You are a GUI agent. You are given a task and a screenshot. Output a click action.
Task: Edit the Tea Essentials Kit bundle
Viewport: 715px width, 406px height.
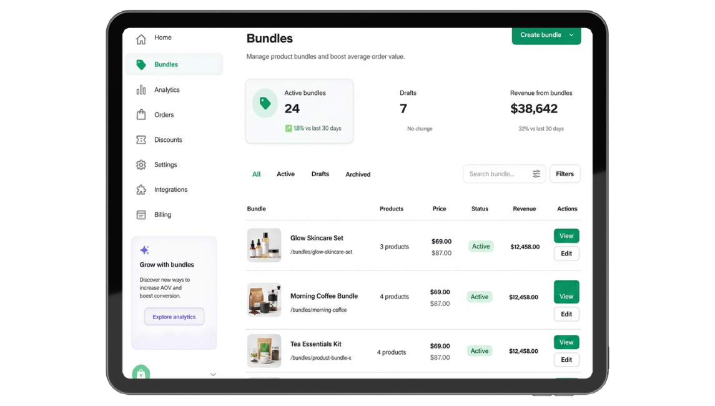pyautogui.click(x=566, y=360)
